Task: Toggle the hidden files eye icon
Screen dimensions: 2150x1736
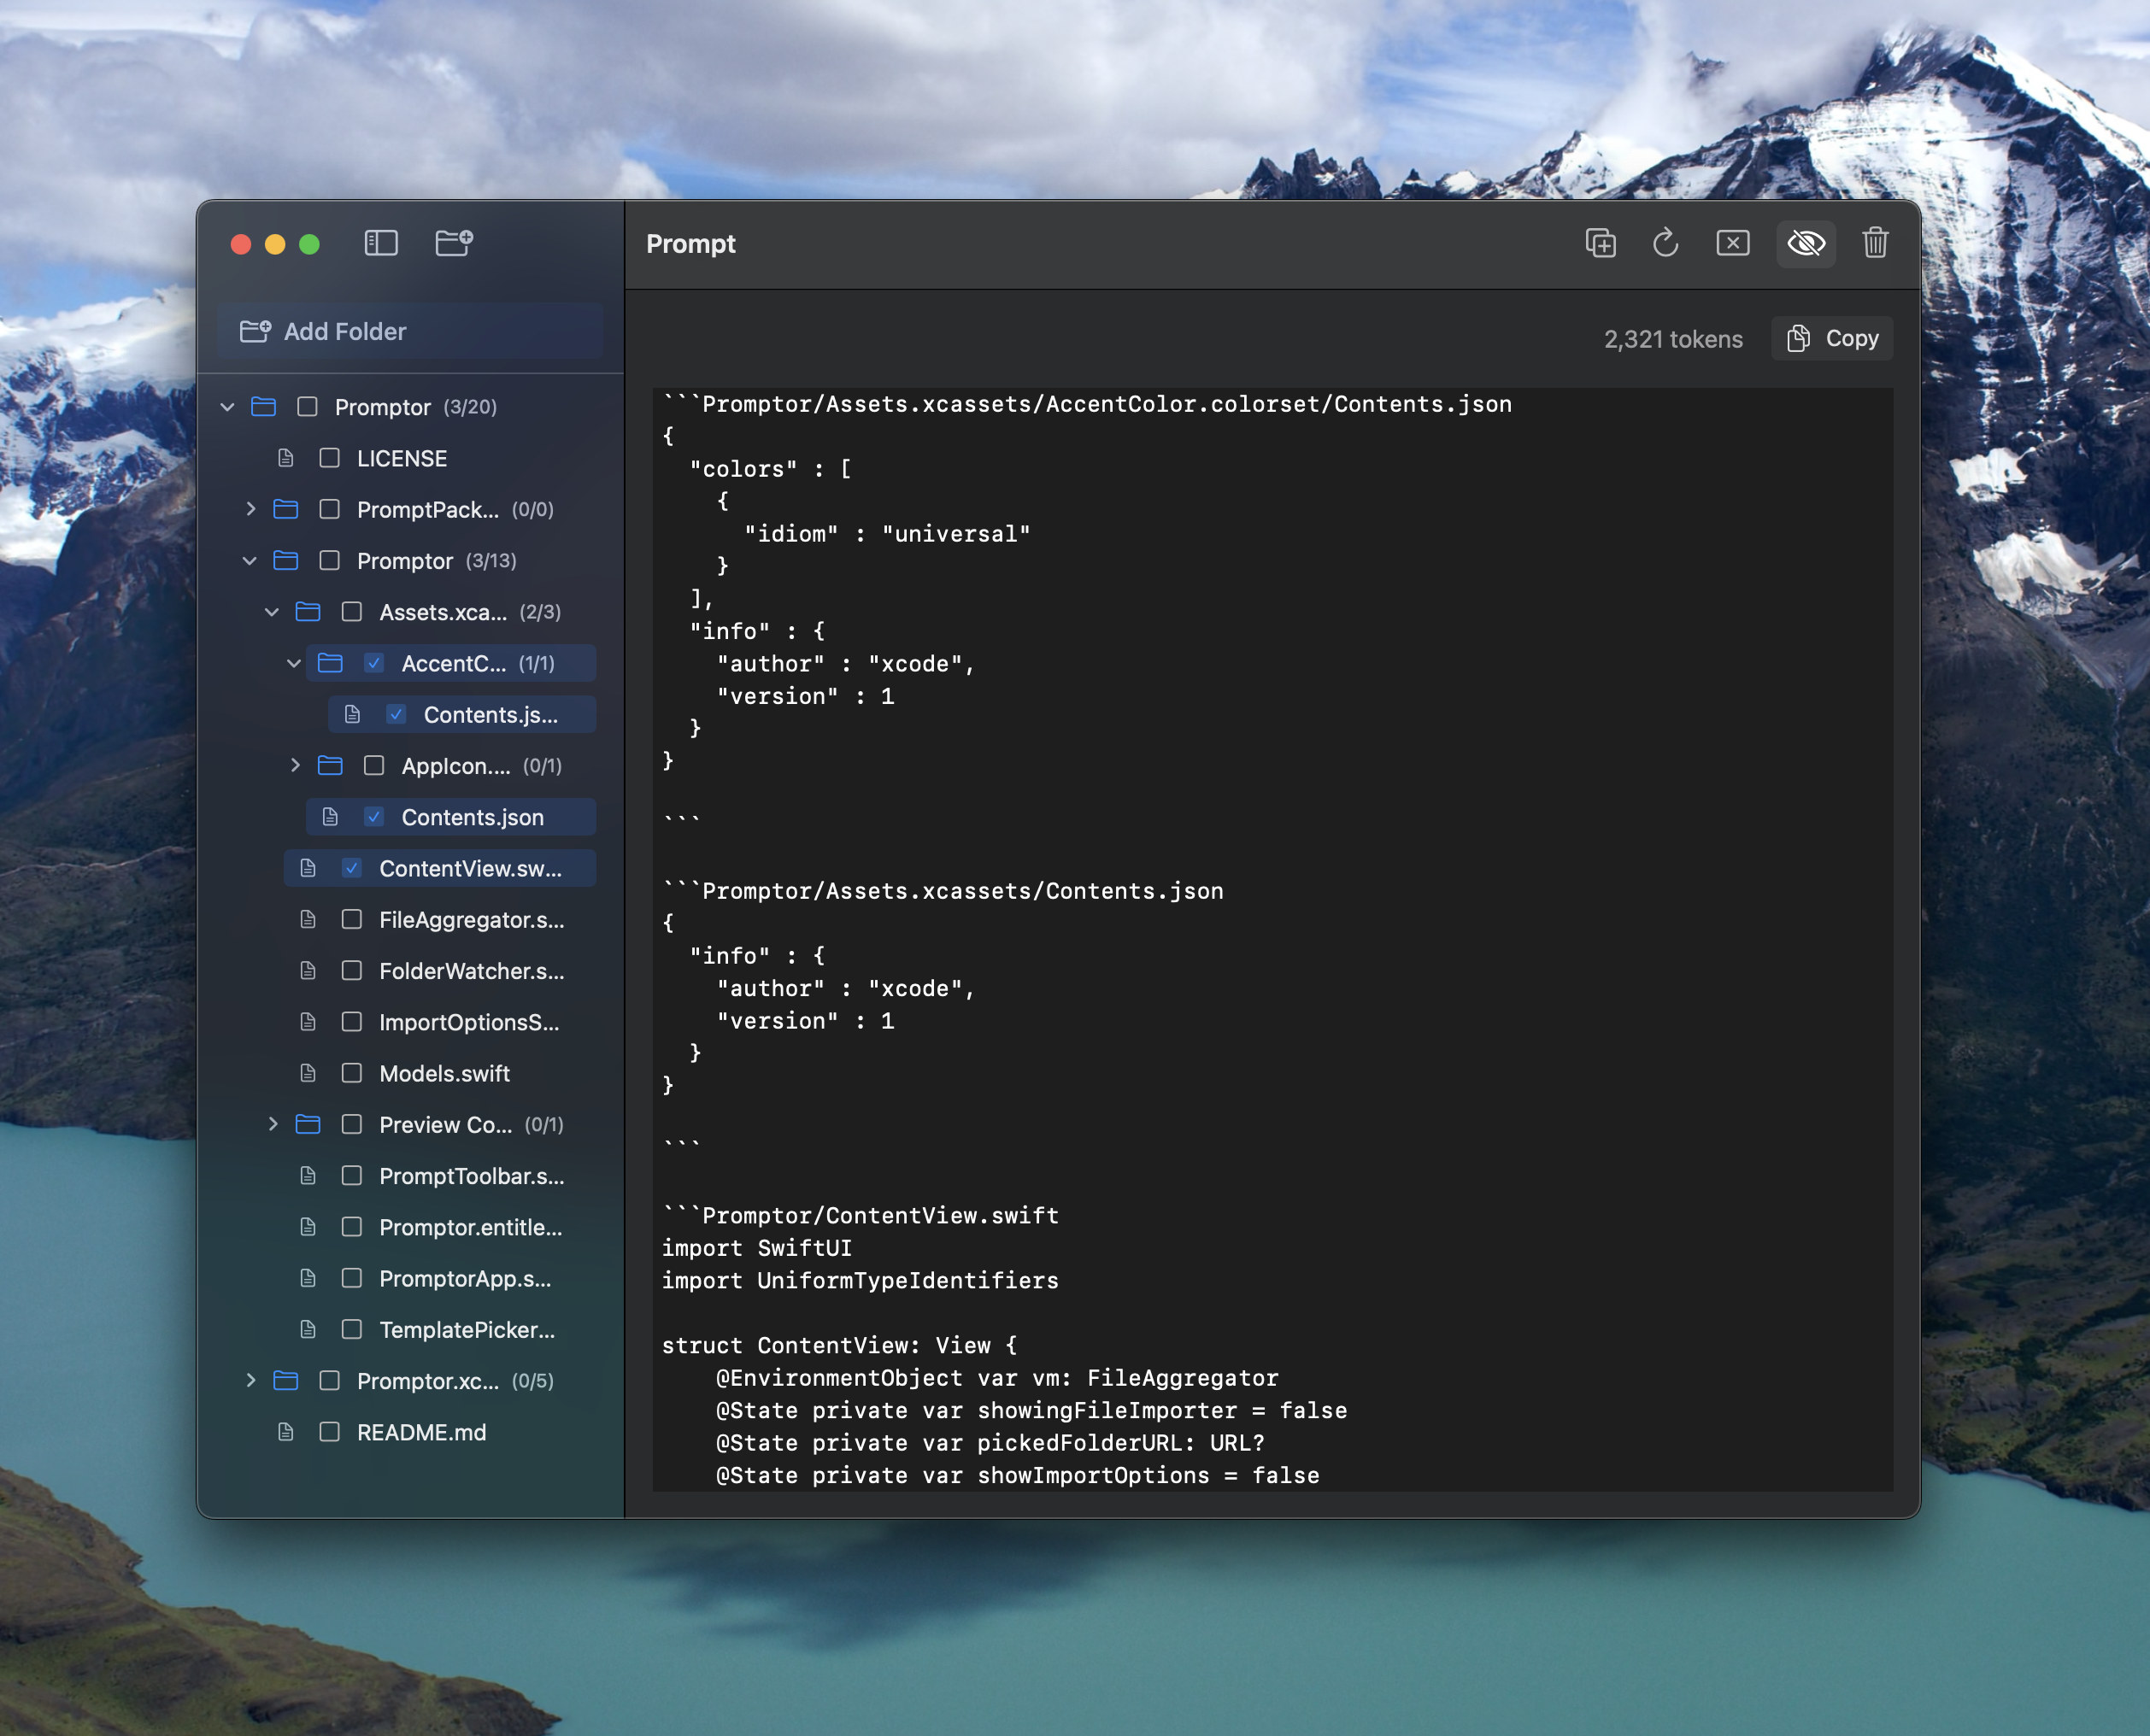Action: [1805, 243]
